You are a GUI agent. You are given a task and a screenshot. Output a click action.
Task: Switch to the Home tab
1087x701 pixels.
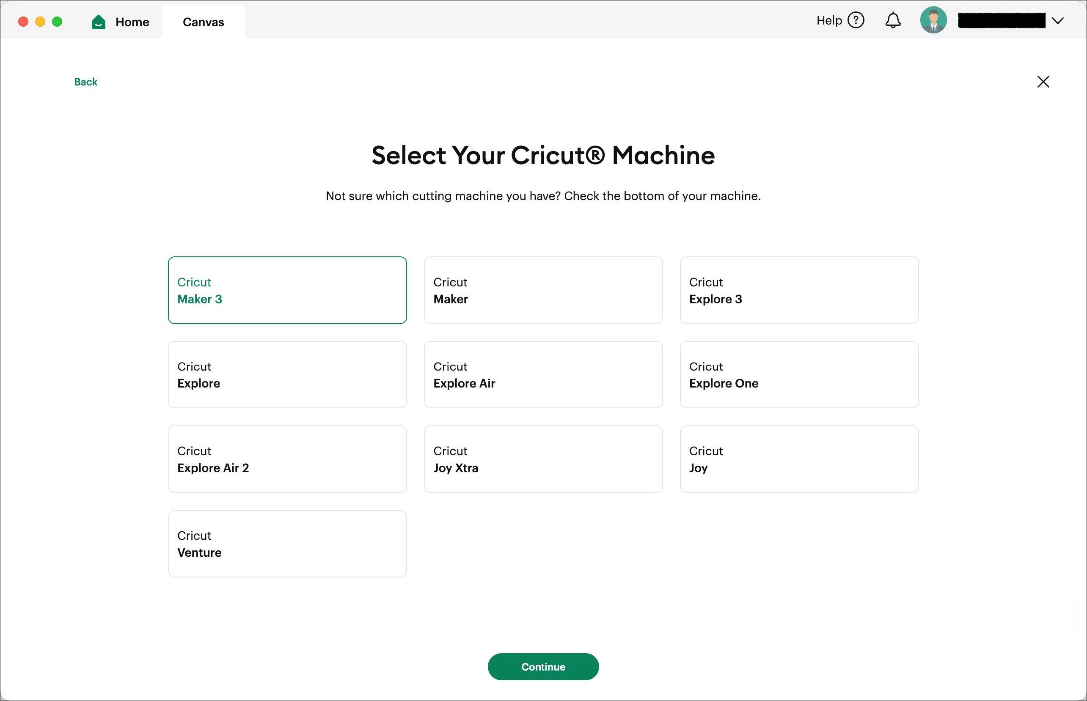point(132,22)
